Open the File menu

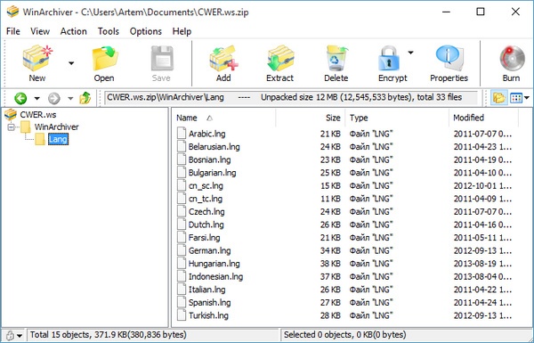pyautogui.click(x=13, y=31)
